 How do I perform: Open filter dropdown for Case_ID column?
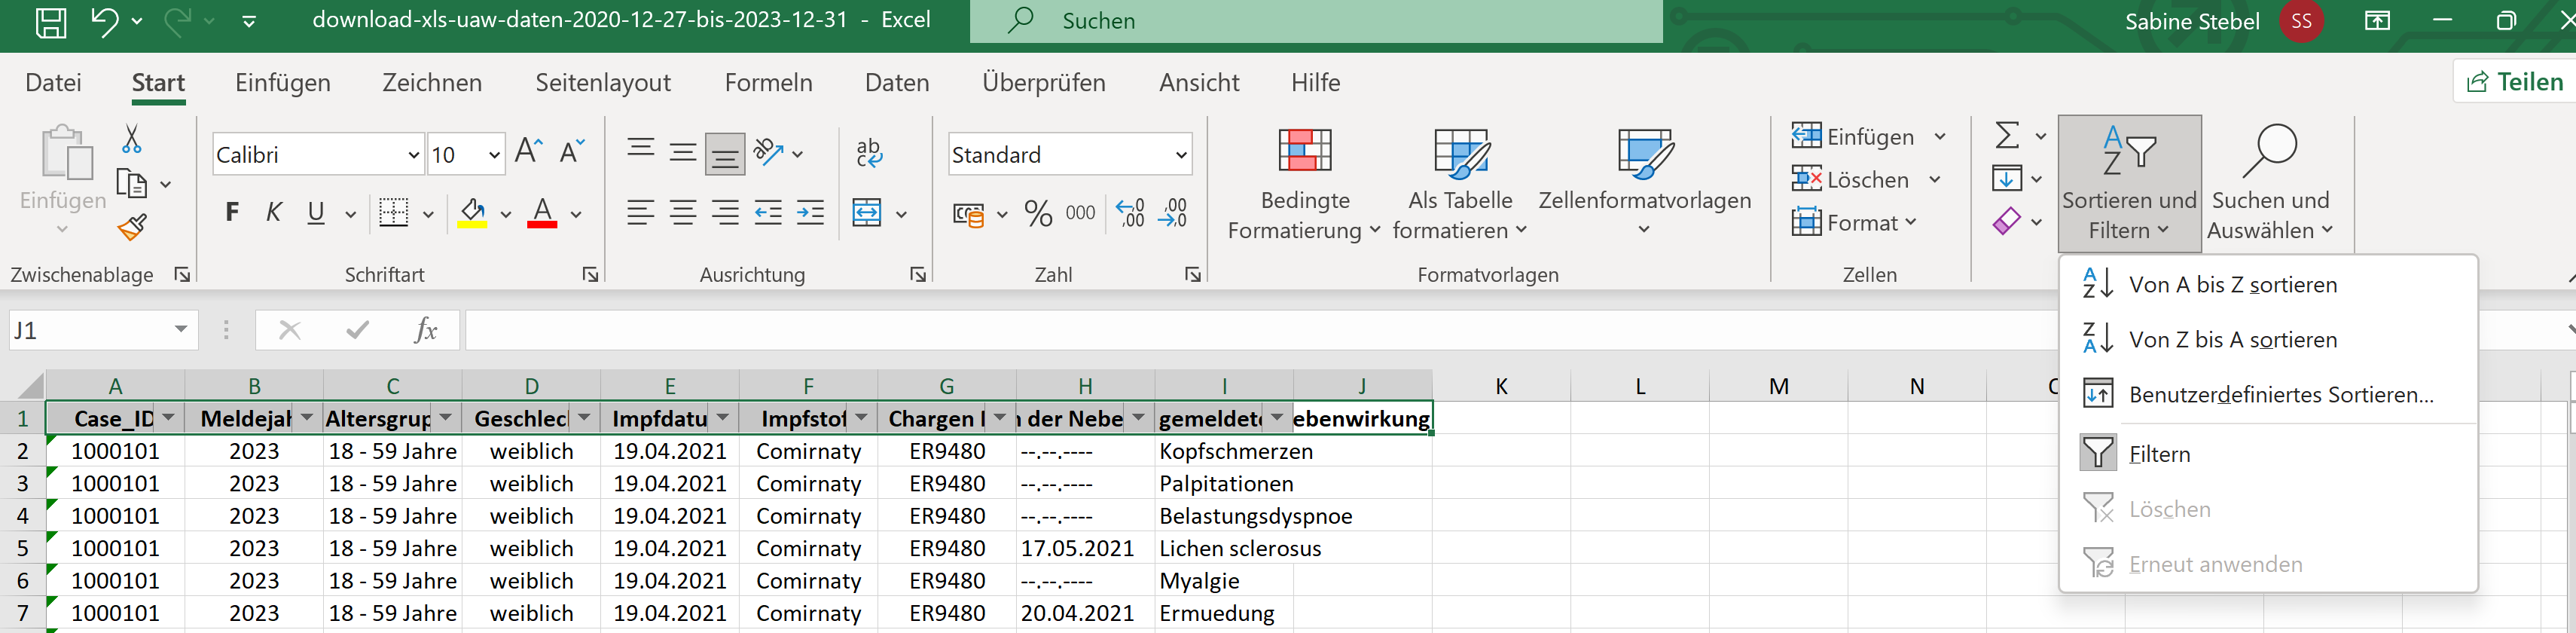[169, 418]
